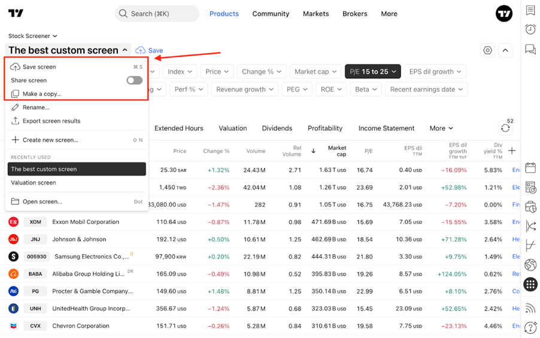Open the Index filter dropdown
Screen dimensions: 540x338
coord(180,72)
